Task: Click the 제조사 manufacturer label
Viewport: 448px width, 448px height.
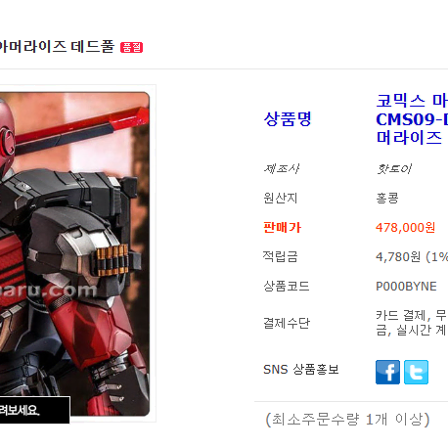Action: [282, 168]
